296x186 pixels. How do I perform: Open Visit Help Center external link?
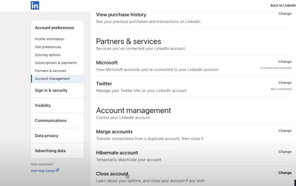(44, 171)
